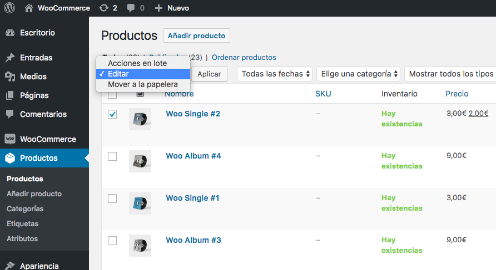Click the Añadir producto button
The width and height of the screenshot is (496, 270).
pyautogui.click(x=196, y=35)
